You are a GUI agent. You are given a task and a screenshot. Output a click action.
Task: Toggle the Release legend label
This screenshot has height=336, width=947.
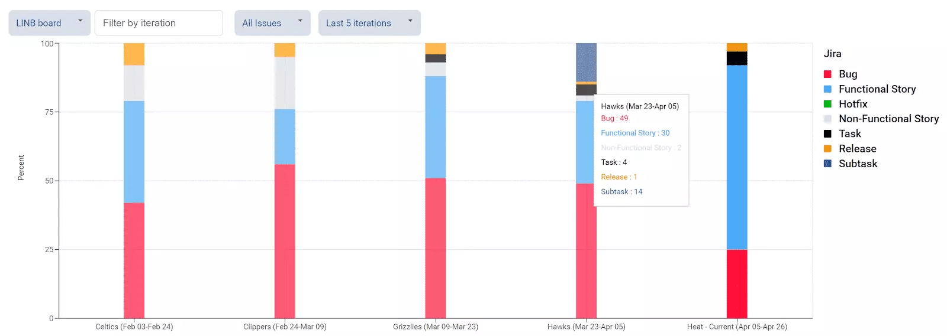pyautogui.click(x=857, y=149)
